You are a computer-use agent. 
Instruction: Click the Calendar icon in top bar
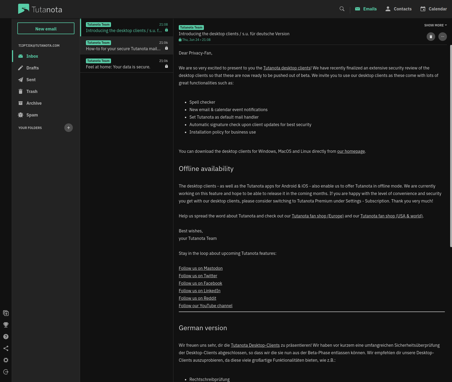pyautogui.click(x=423, y=9)
